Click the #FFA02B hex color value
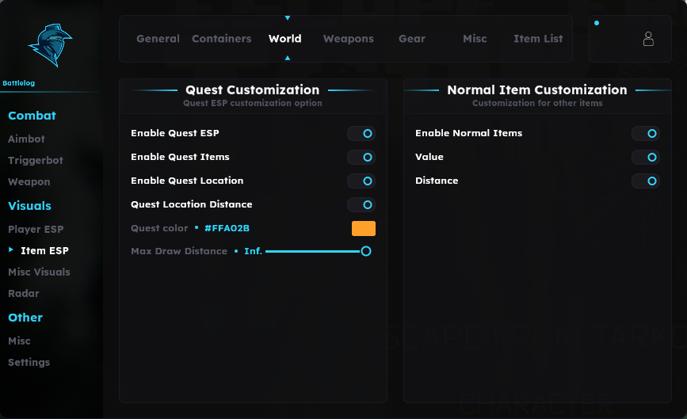Image resolution: width=687 pixels, height=419 pixels. (227, 228)
